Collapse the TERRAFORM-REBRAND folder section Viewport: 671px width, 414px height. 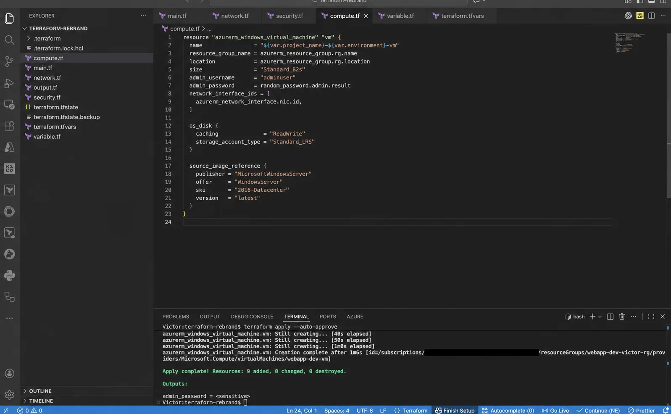pos(58,29)
